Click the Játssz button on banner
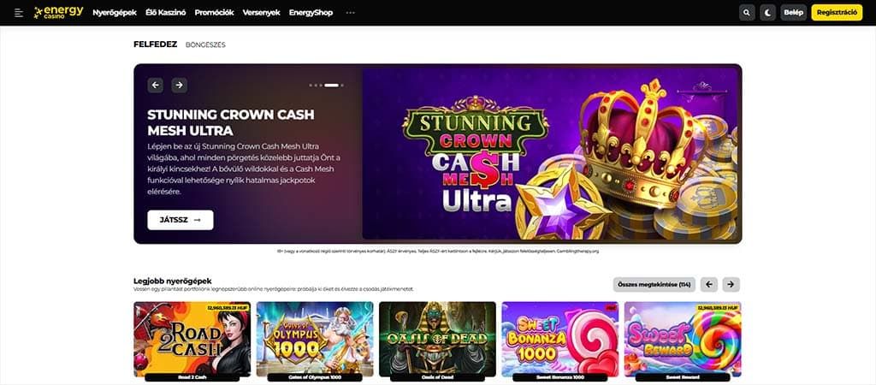The height and width of the screenshot is (385, 876). (x=181, y=220)
